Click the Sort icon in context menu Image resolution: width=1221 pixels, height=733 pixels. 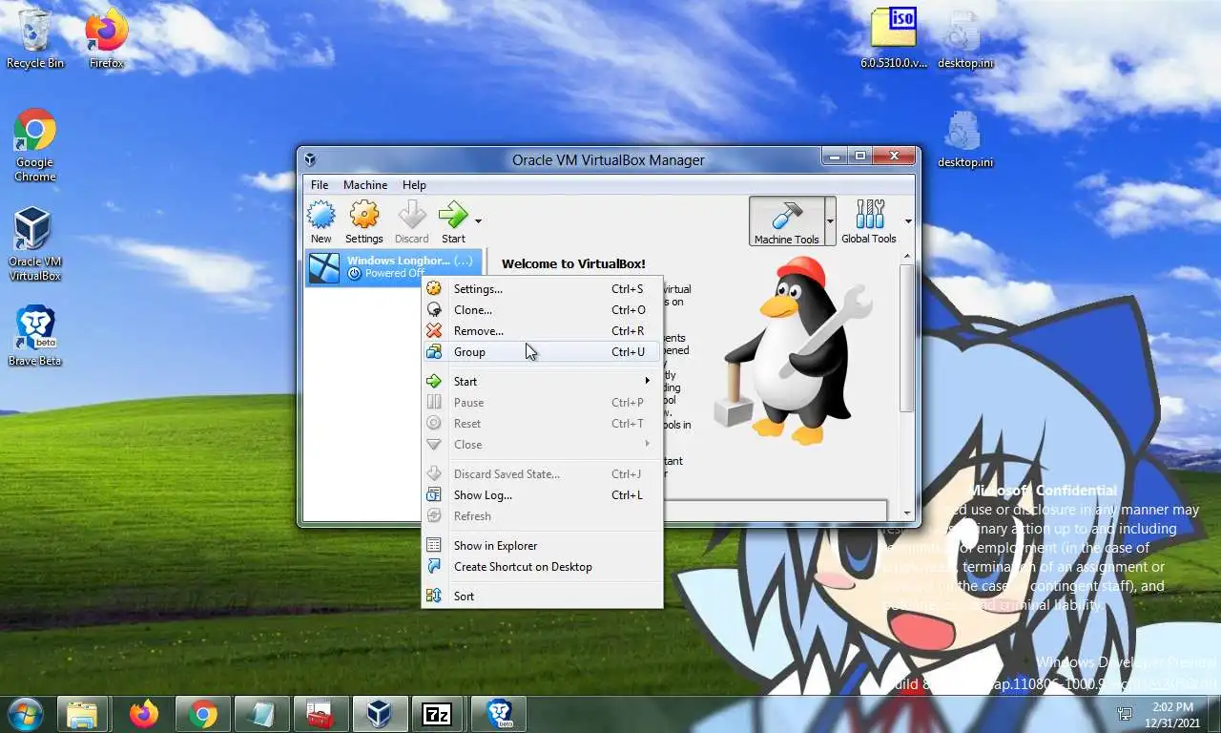tap(434, 597)
